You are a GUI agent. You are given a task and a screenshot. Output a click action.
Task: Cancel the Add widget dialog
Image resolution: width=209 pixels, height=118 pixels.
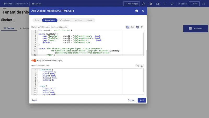point(34,100)
